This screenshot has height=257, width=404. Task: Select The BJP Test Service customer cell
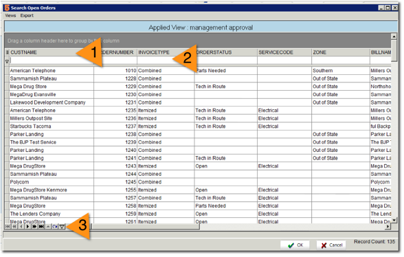pos(52,142)
